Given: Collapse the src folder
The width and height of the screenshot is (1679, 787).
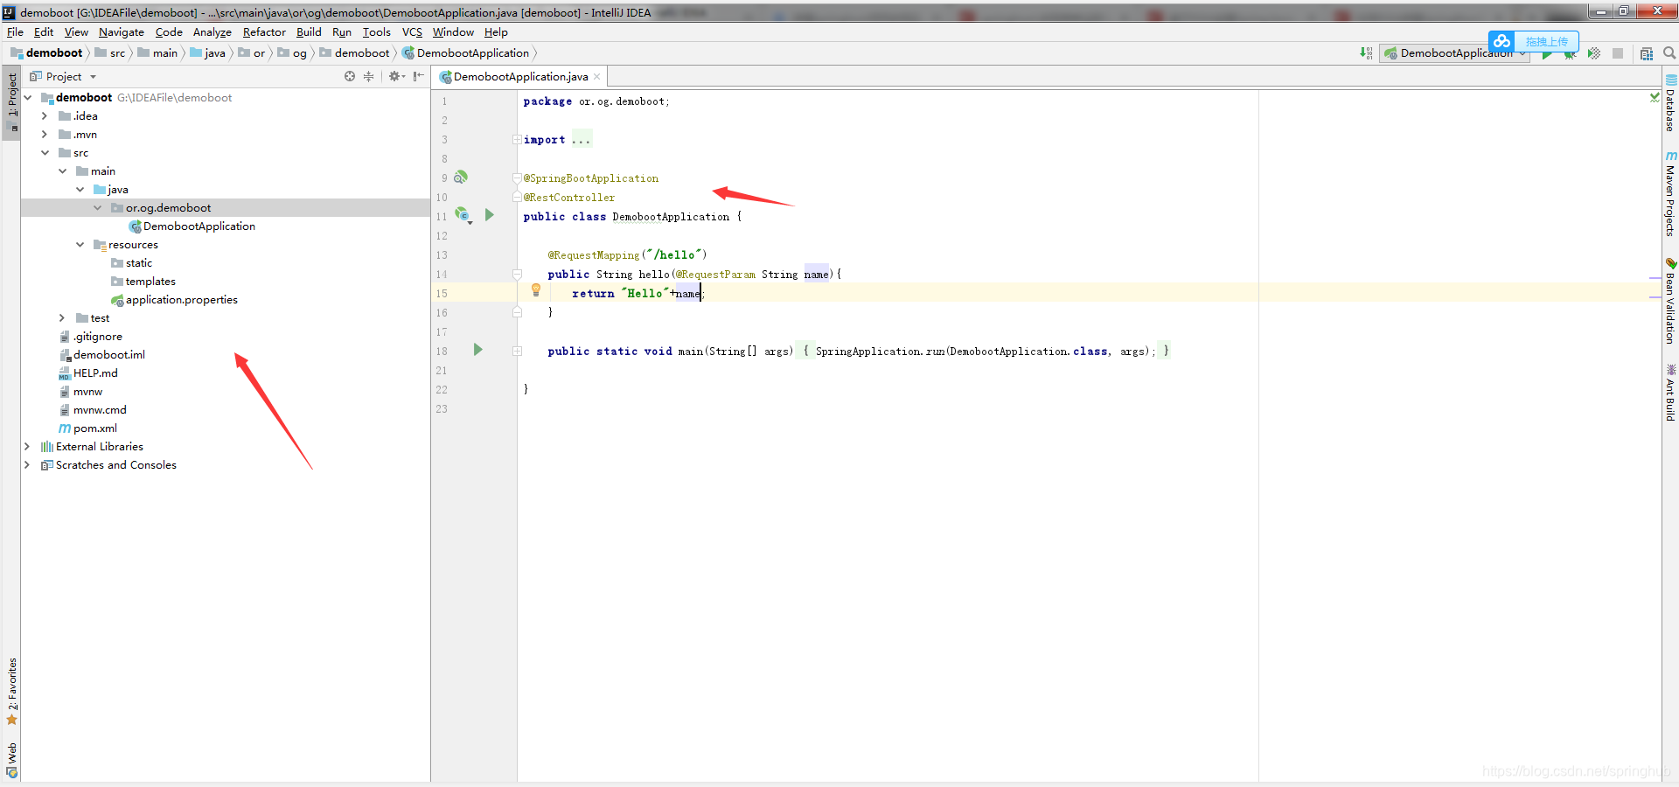Looking at the screenshot, I should 45,153.
